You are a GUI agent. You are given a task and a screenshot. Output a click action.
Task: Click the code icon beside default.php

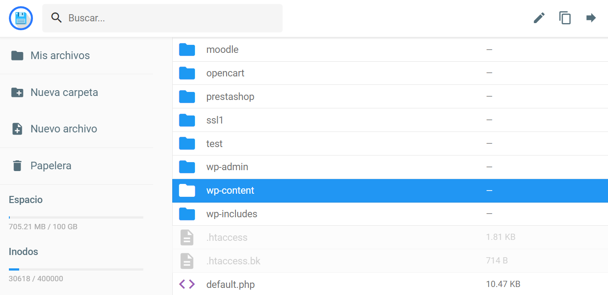pos(187,284)
